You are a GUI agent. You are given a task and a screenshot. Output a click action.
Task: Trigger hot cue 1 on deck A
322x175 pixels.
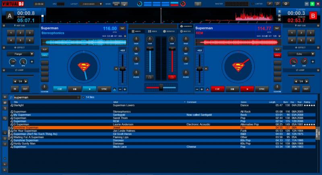(x=11, y=33)
